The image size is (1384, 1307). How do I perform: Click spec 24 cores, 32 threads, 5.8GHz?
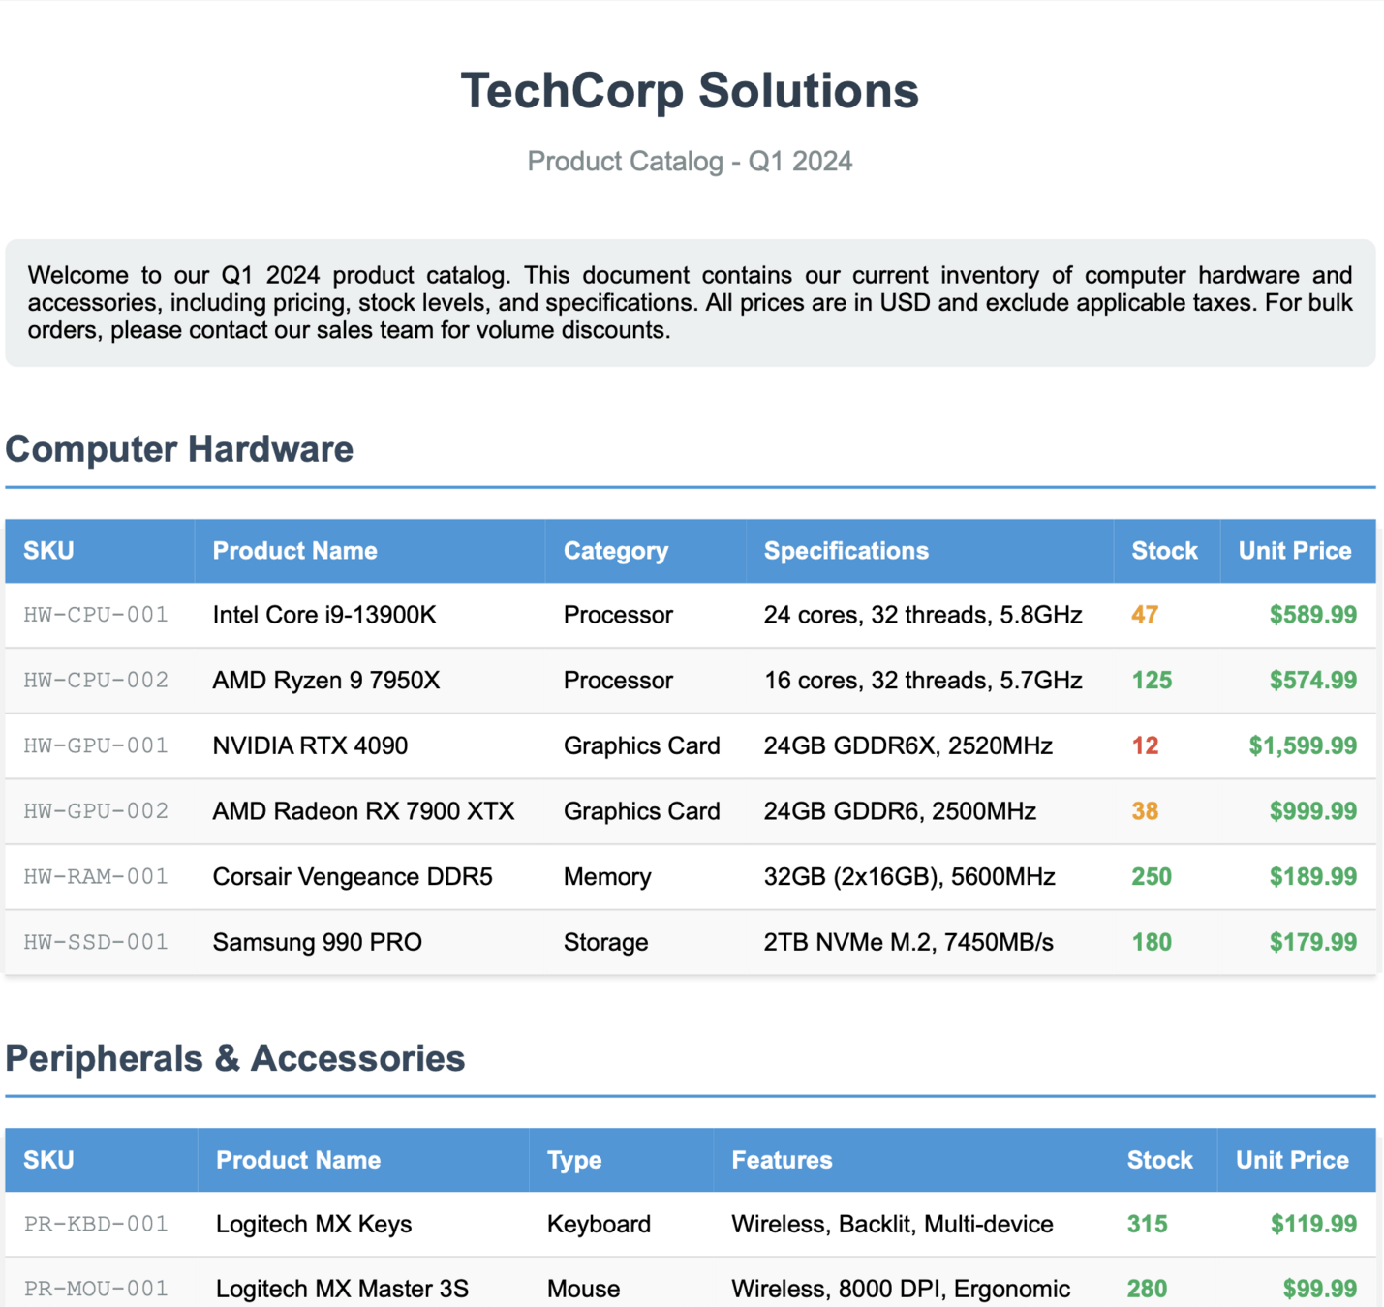[x=923, y=615]
